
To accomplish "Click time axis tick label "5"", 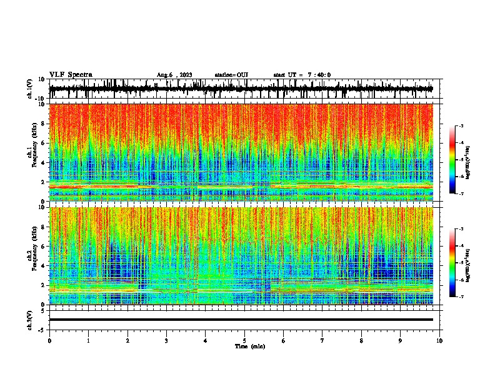I will coord(244,341).
